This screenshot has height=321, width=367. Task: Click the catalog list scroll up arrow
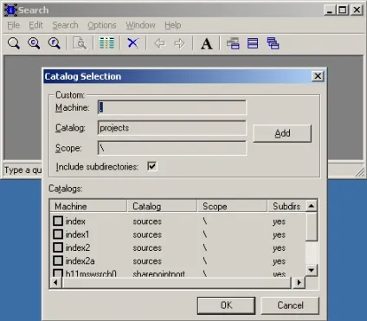[x=312, y=206]
